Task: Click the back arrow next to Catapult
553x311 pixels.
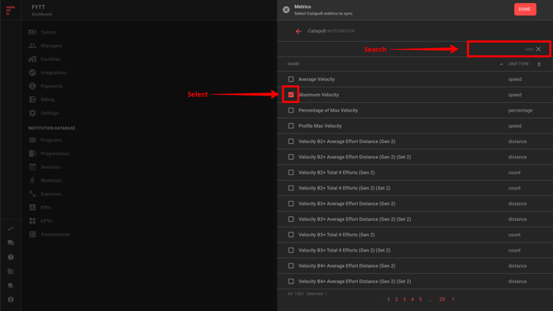Action: [x=299, y=31]
